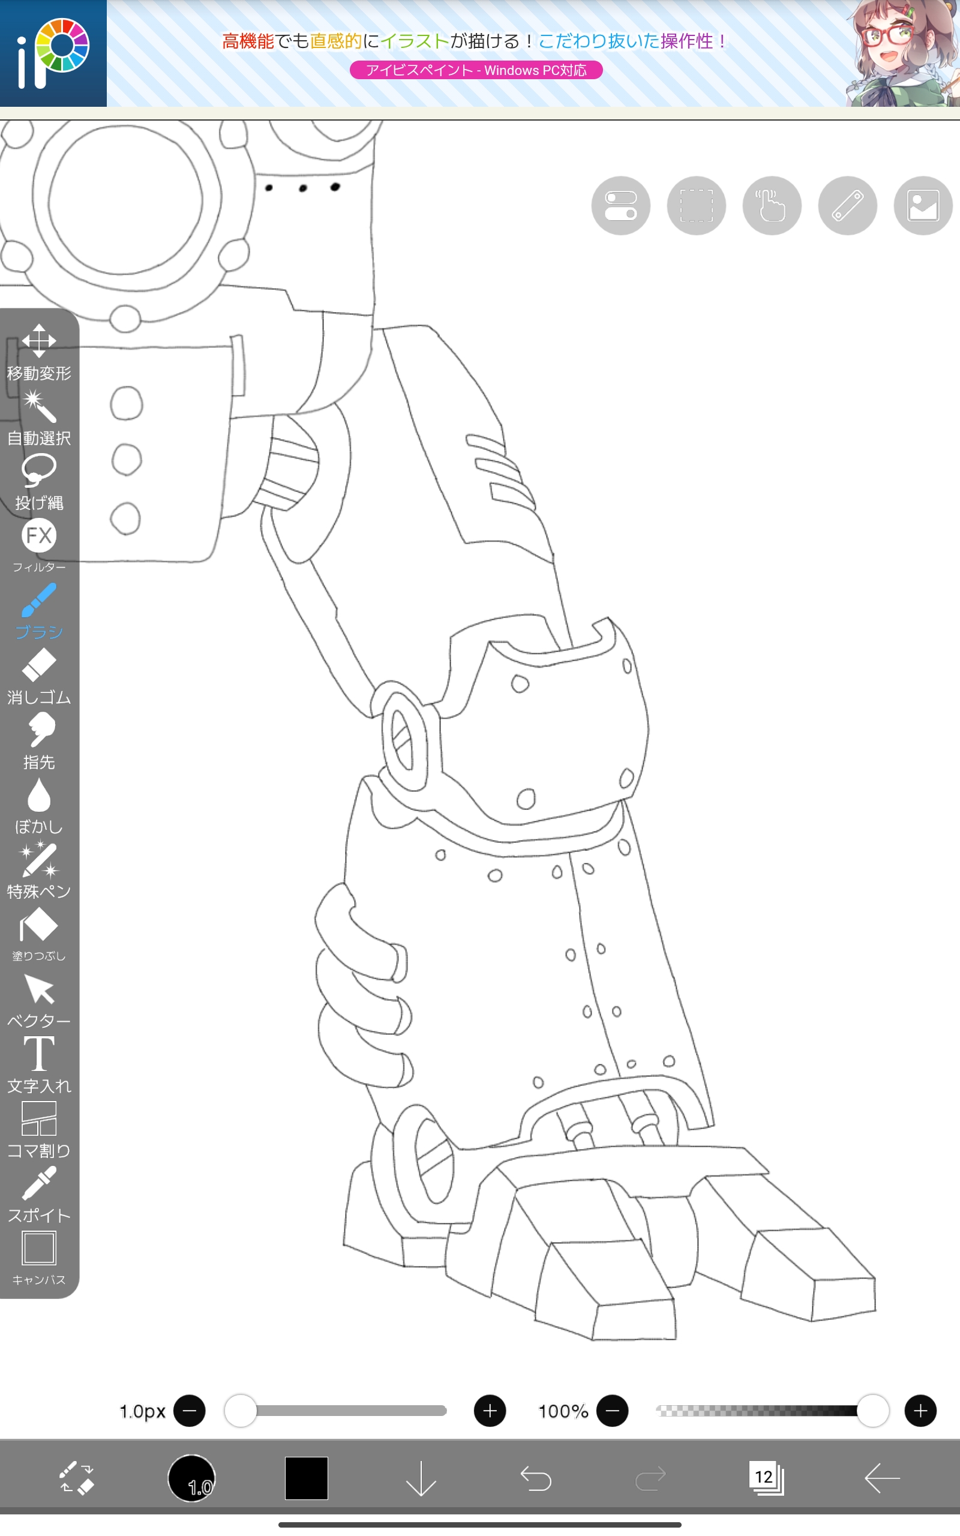The width and height of the screenshot is (960, 1536).
Task: Open the layers panel showing 12
Action: pyautogui.click(x=766, y=1478)
